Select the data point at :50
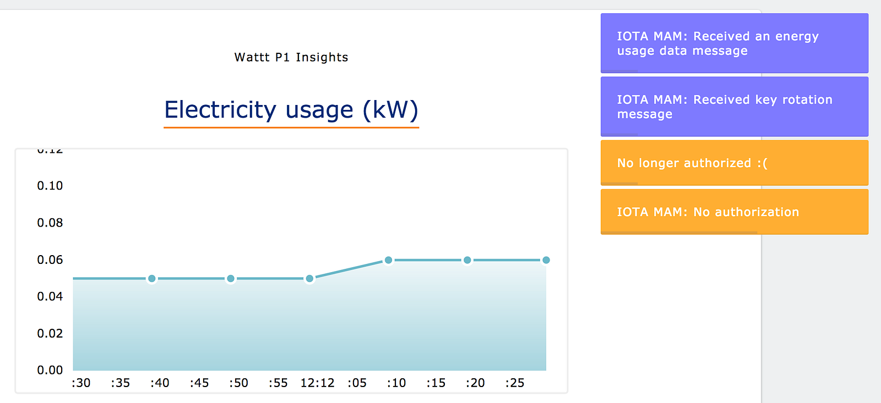 point(231,279)
